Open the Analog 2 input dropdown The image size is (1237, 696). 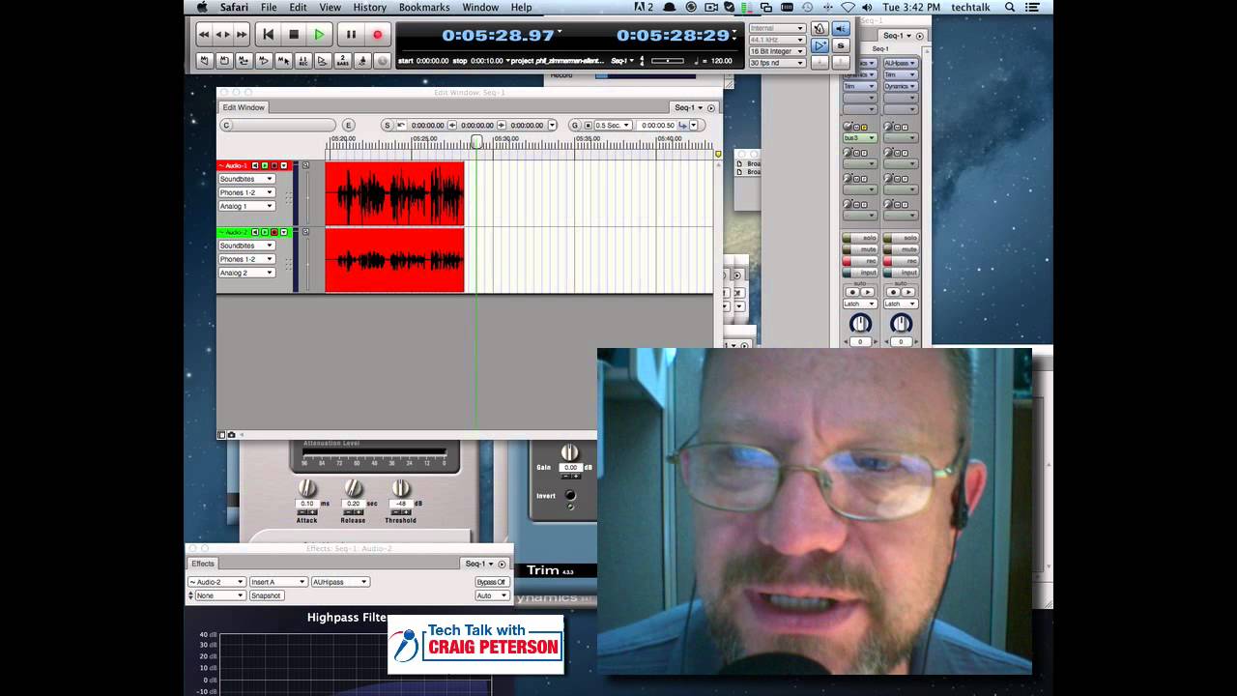pyautogui.click(x=246, y=273)
